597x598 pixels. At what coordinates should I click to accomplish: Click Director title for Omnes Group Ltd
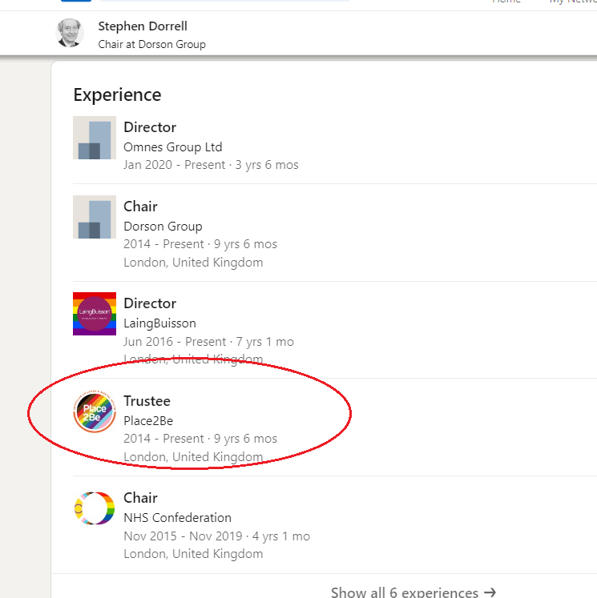click(x=150, y=127)
